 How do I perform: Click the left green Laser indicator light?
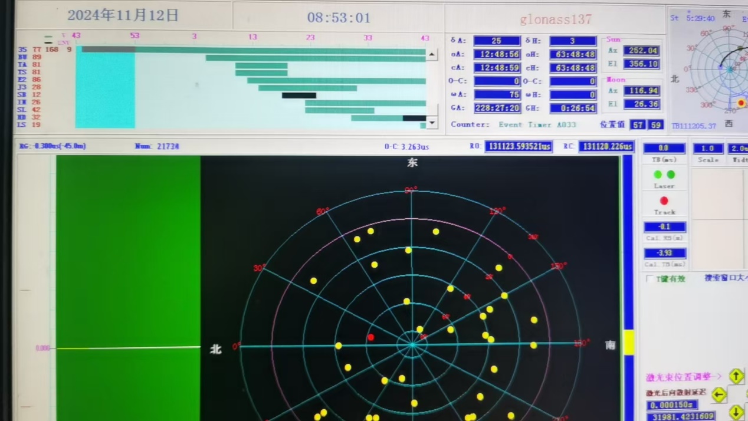pos(658,175)
